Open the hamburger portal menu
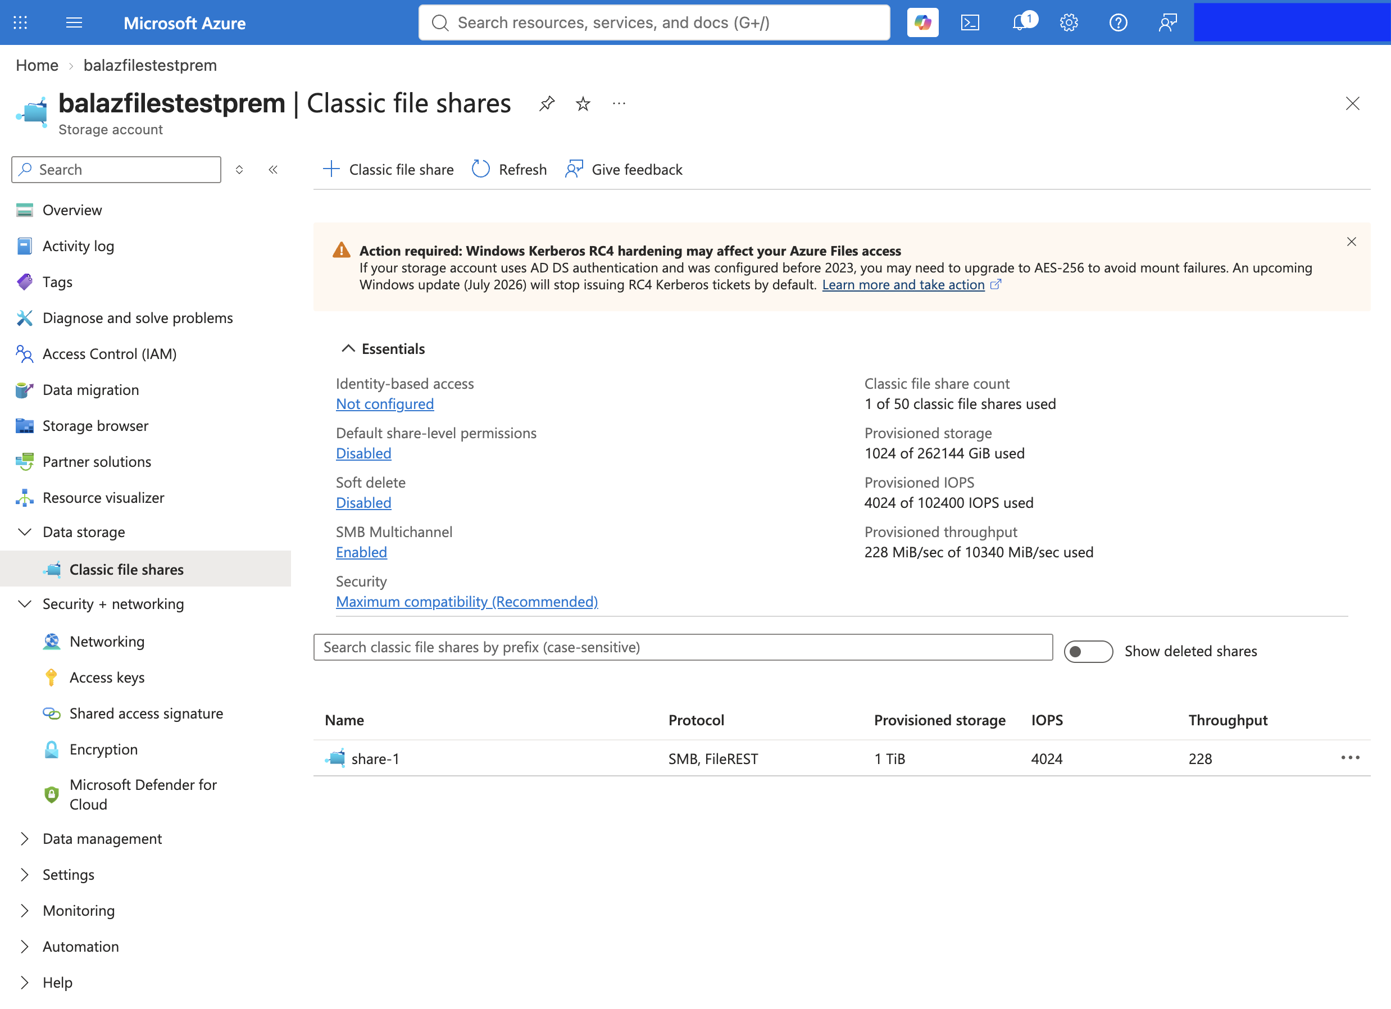The width and height of the screenshot is (1391, 1009). click(x=74, y=22)
